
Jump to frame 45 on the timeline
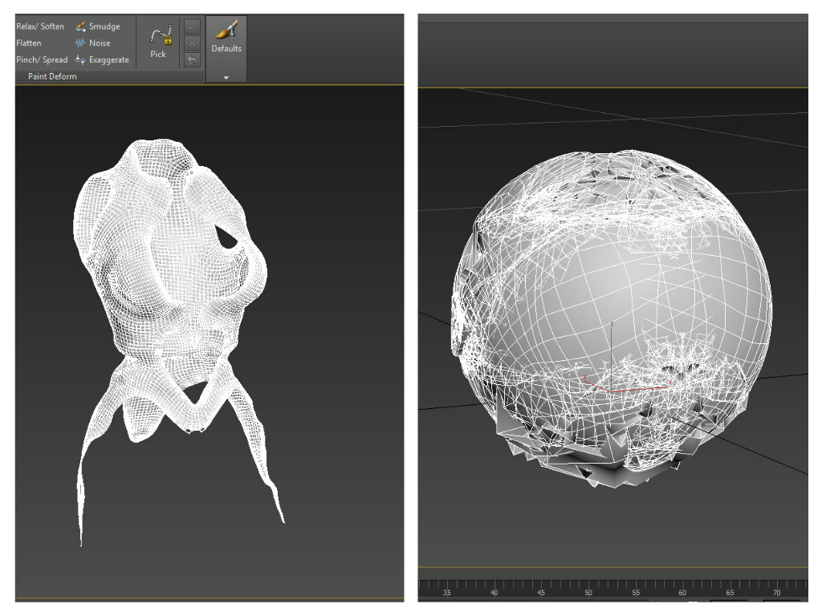[x=541, y=593]
